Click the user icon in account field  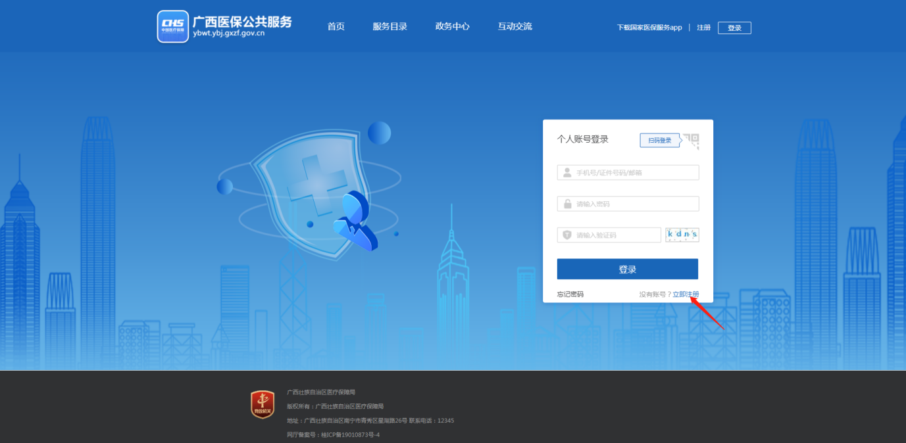(566, 172)
